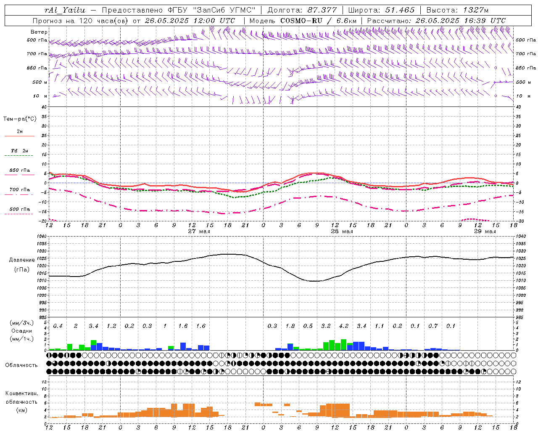Click the Облачность label
This screenshot has height=431, width=538.
pos(21,365)
